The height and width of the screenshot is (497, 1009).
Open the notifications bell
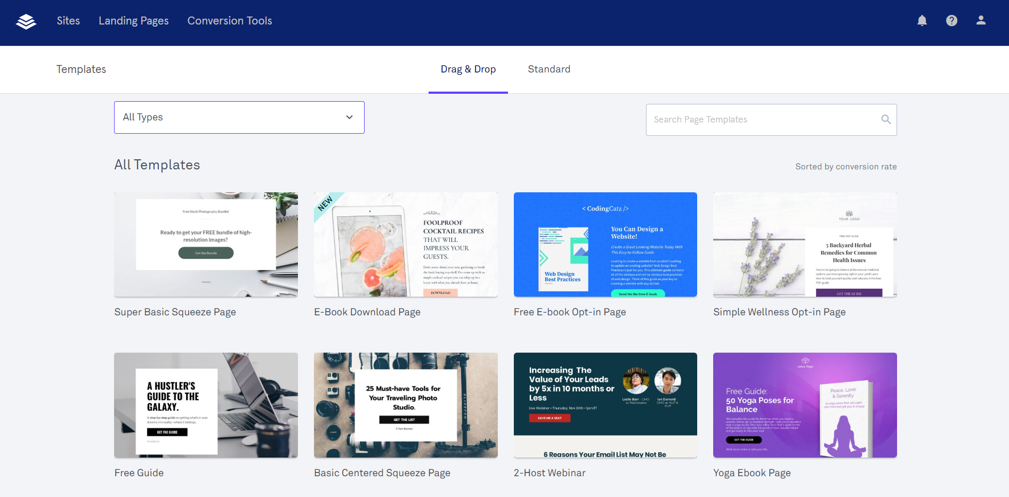[922, 21]
